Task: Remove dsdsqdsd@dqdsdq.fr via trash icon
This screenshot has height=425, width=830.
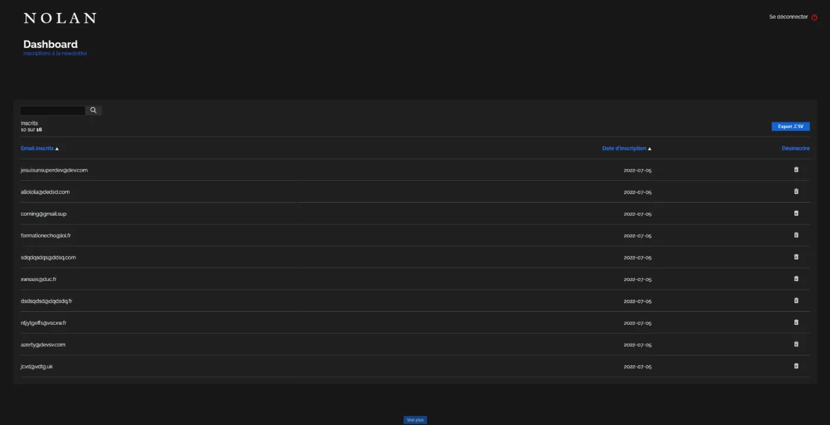Action: pyautogui.click(x=796, y=301)
